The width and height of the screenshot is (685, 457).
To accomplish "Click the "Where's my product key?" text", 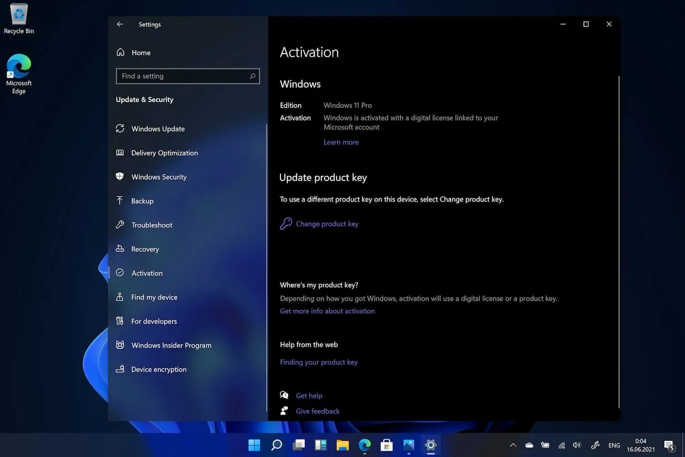I will pos(319,285).
